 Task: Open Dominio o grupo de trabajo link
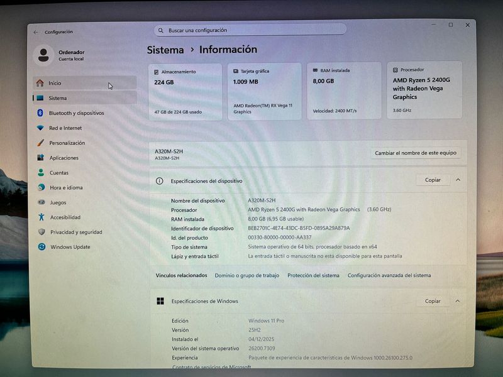pyautogui.click(x=247, y=275)
